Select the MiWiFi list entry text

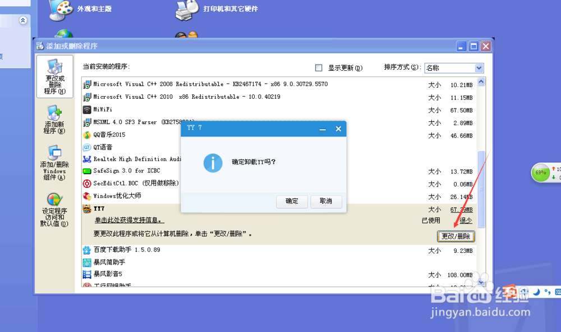click(x=103, y=109)
